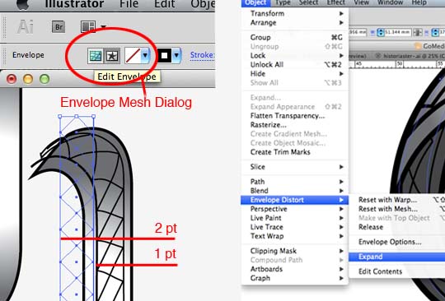The image size is (445, 301).
Task: Open the Arrange Documents dropdown arrow
Action: (x=104, y=27)
